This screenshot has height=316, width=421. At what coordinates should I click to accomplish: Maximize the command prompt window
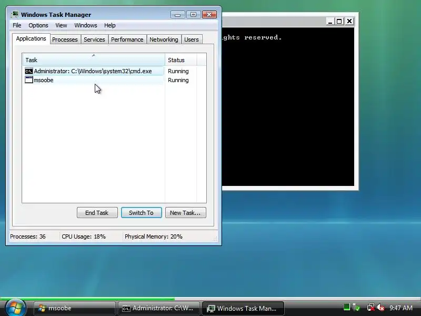tap(339, 21)
